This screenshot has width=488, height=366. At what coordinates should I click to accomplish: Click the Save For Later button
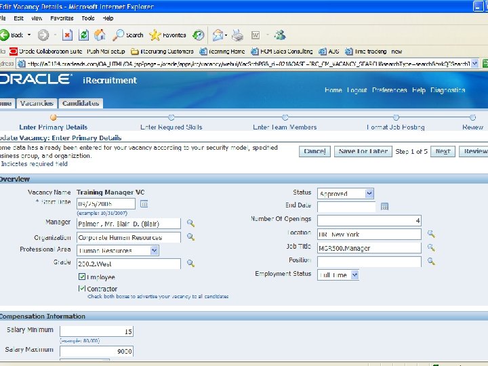pos(363,151)
